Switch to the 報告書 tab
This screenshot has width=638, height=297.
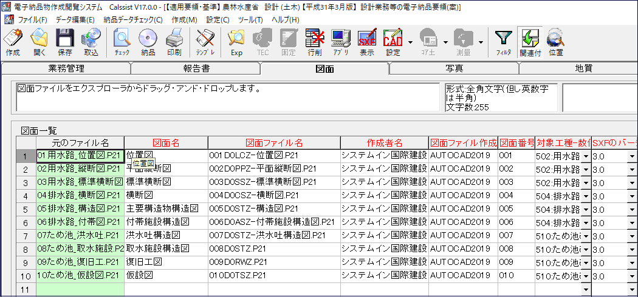click(x=195, y=68)
